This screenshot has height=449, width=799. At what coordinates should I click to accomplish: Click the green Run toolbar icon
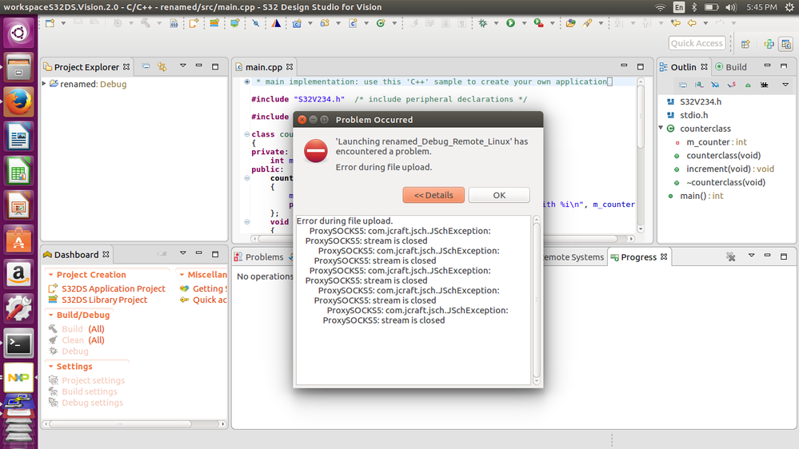[x=510, y=23]
